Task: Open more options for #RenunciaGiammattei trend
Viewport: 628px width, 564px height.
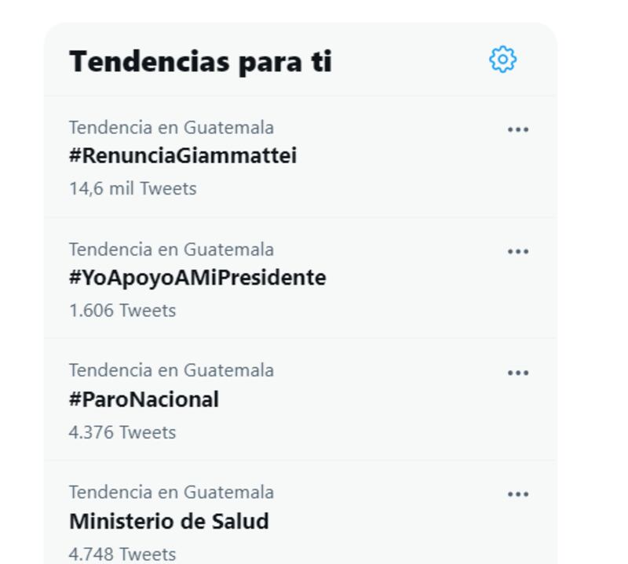Action: click(x=518, y=129)
